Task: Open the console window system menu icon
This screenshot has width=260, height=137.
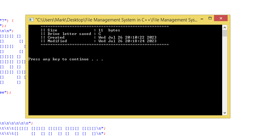Action: coord(31,20)
